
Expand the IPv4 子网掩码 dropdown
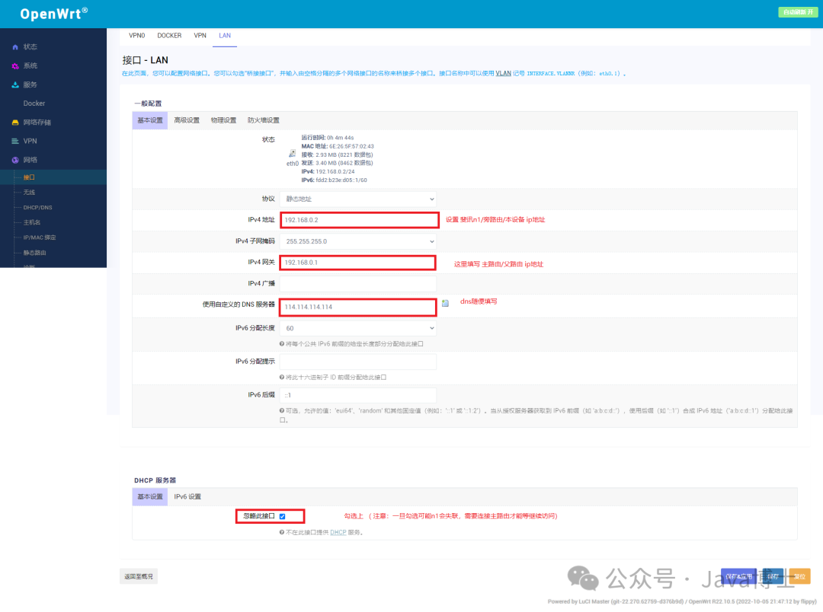(x=357, y=242)
